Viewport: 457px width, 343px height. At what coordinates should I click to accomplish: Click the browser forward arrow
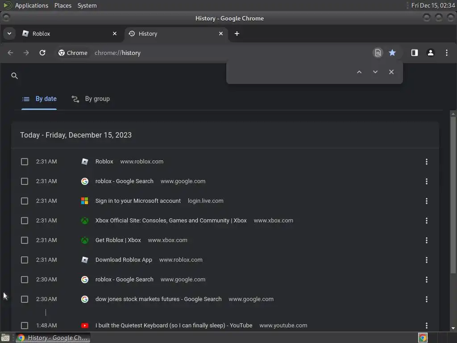pyautogui.click(x=26, y=53)
